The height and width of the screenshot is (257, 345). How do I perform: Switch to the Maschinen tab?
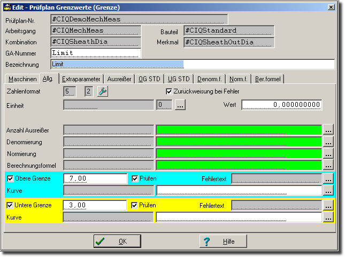(x=22, y=79)
